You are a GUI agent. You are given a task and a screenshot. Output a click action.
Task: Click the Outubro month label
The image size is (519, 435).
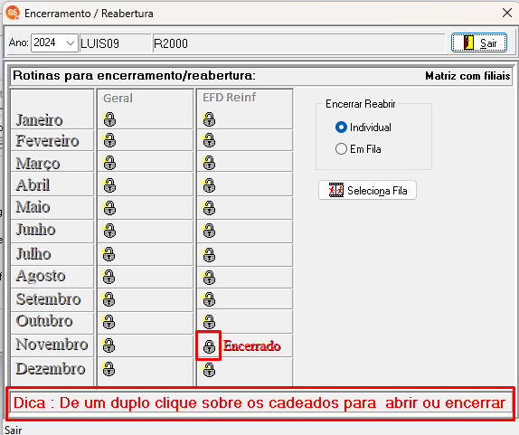tap(44, 321)
